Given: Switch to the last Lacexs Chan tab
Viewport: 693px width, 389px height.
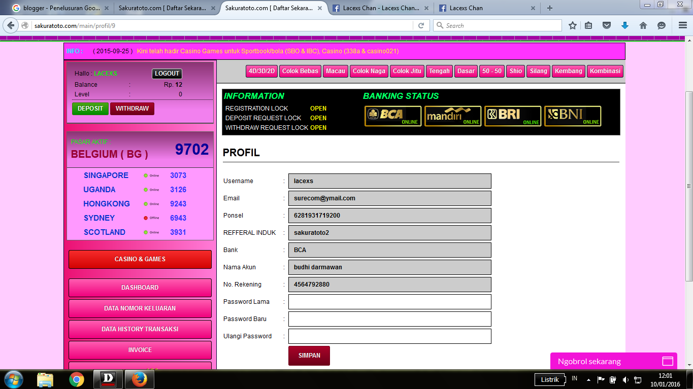Looking at the screenshot, I should pyautogui.click(x=487, y=8).
